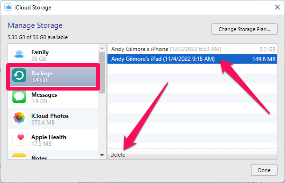This screenshot has width=285, height=183.
Task: Select the yellow Notes icon
Action: point(19,157)
